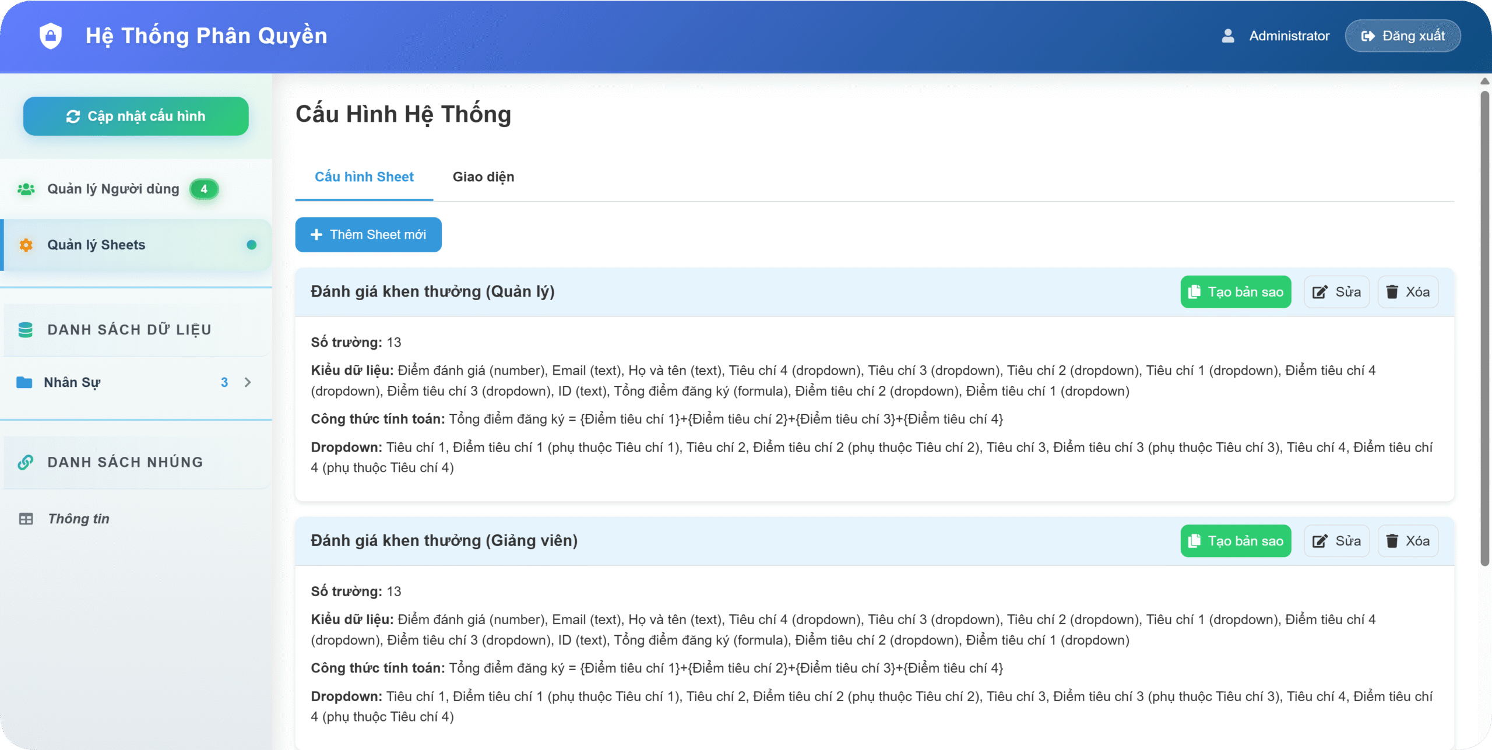1492x750 pixels.
Task: Expand the Nhân Sự chevron arrow
Action: [248, 382]
